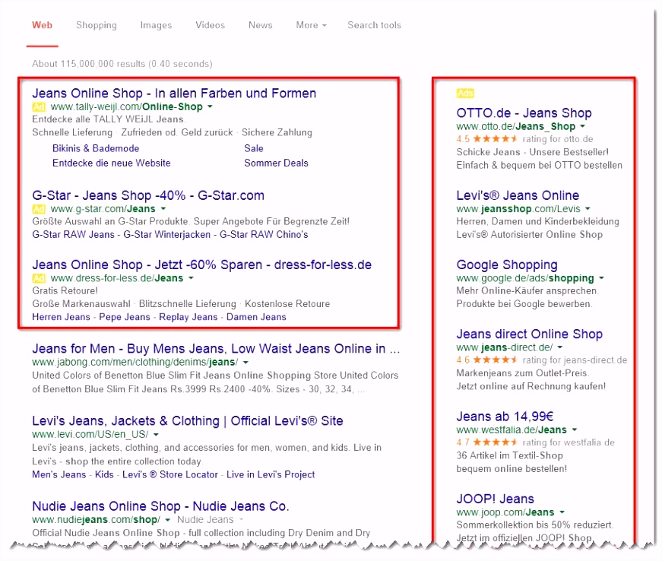Viewport: 662px width, 561px height.
Task: Click the Sale sitelink
Action: point(254,148)
